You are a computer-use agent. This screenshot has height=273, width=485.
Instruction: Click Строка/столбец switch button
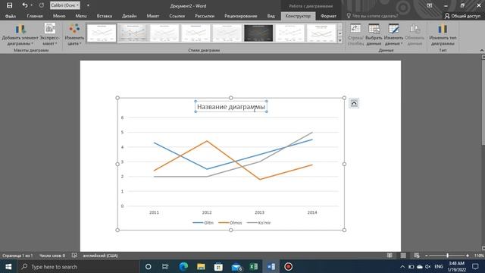click(355, 35)
